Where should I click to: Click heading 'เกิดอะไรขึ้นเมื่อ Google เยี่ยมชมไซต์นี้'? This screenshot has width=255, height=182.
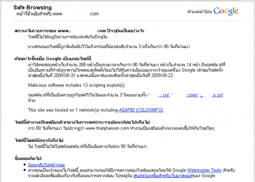tap(53, 59)
